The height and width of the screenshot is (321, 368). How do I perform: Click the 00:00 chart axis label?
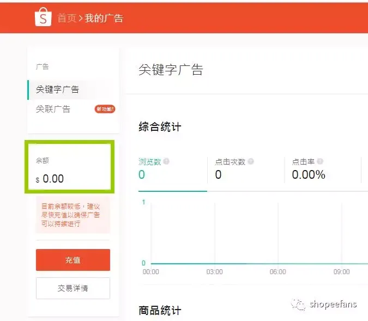[150, 272]
